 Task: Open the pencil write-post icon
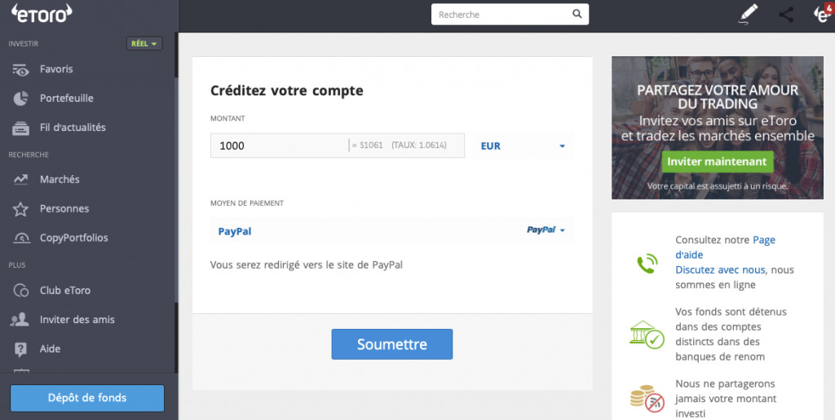[x=749, y=14]
